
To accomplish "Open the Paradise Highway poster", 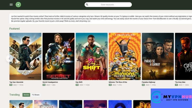I will click(158, 56).
